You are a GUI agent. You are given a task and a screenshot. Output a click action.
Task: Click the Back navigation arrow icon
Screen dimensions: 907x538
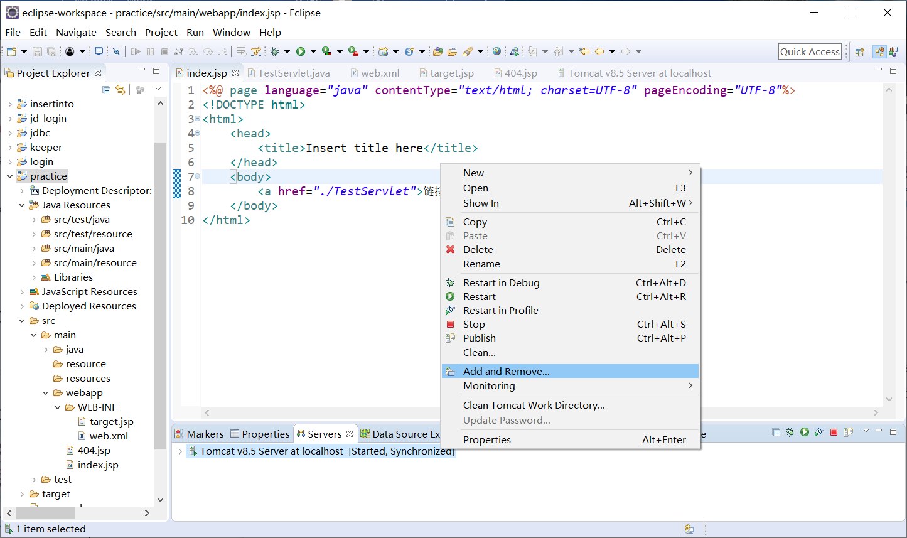tap(599, 51)
